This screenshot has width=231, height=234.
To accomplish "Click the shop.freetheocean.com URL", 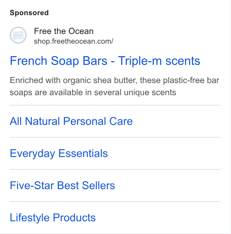I will [74, 41].
